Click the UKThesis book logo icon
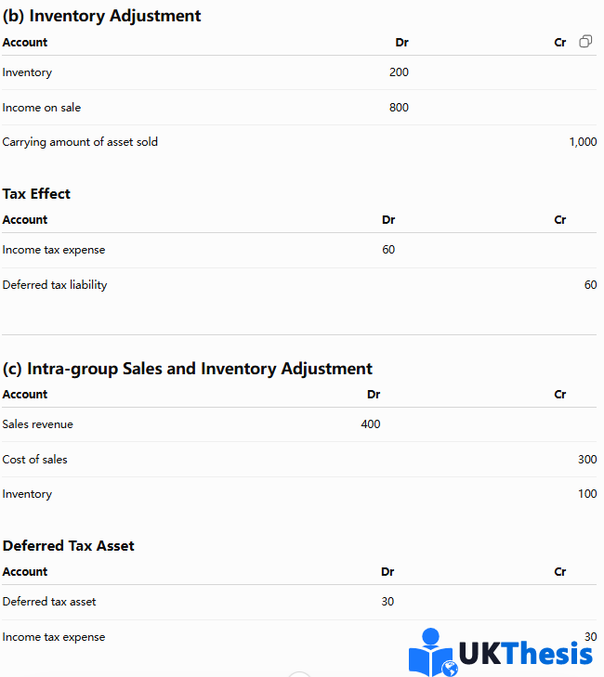Image resolution: width=604 pixels, height=677 pixels. [433, 652]
